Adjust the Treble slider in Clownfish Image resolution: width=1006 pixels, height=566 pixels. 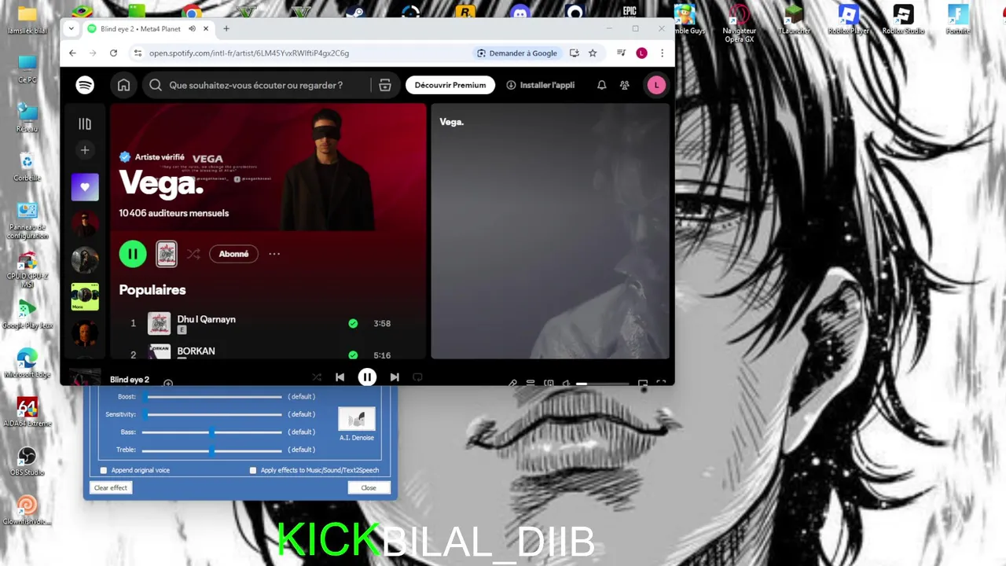click(x=211, y=450)
